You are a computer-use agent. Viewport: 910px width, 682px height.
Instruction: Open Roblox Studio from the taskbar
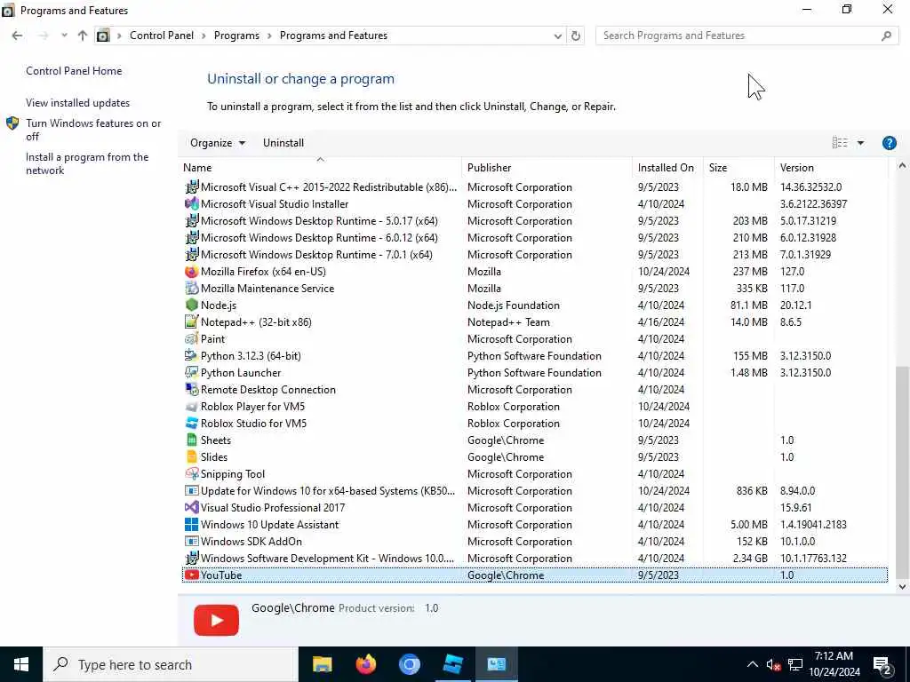click(x=452, y=664)
